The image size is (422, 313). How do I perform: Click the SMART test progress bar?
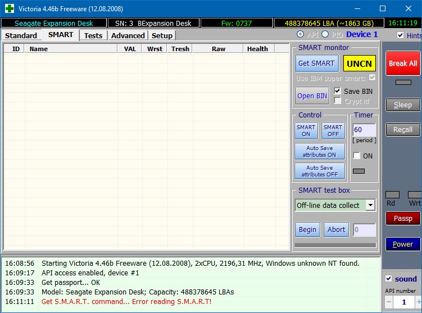335,245
